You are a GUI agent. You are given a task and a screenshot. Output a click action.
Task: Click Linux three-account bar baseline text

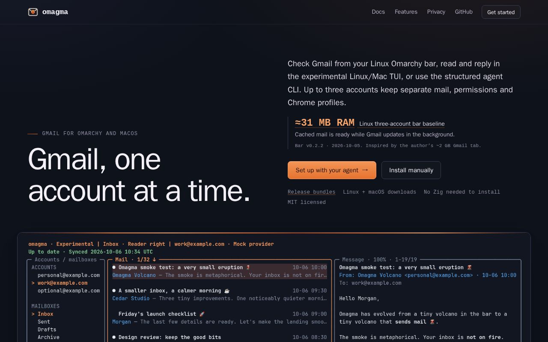point(402,124)
